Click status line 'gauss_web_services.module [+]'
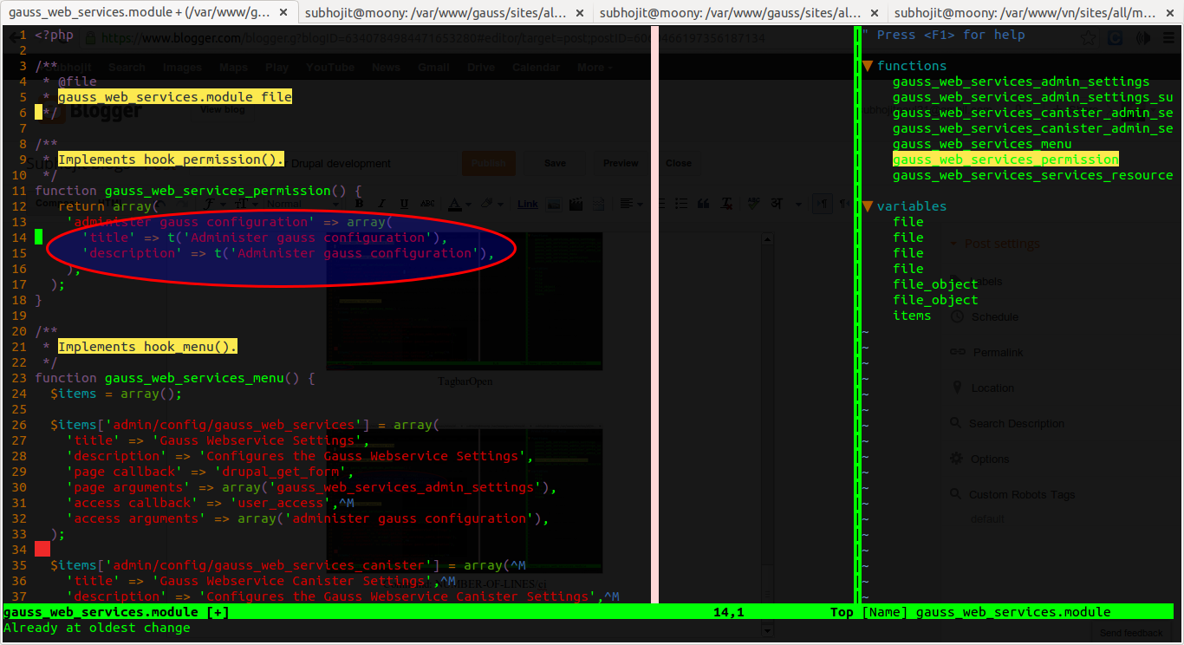Viewport: 1184px width, 645px height. 116,612
